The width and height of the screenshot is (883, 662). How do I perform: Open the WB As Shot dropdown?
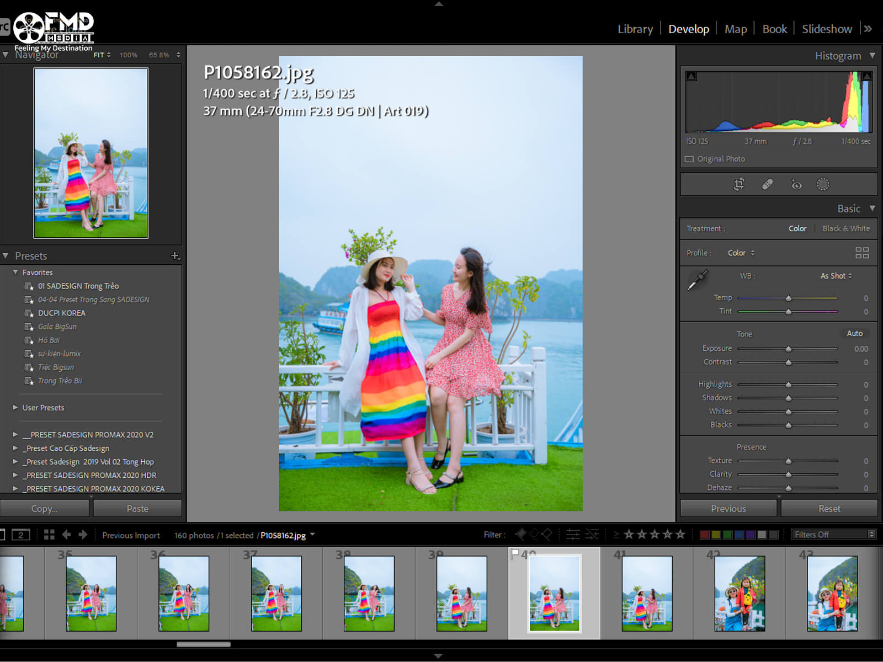pyautogui.click(x=836, y=276)
